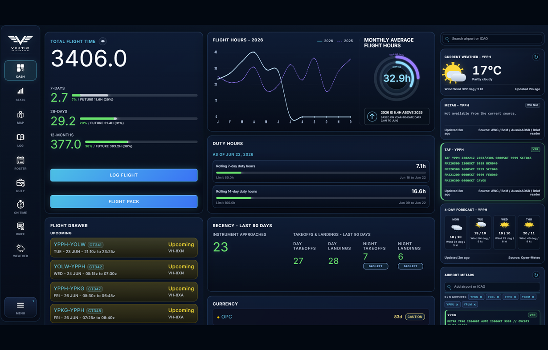Click magnifier in Add airport field
548x350 pixels.
coord(449,287)
